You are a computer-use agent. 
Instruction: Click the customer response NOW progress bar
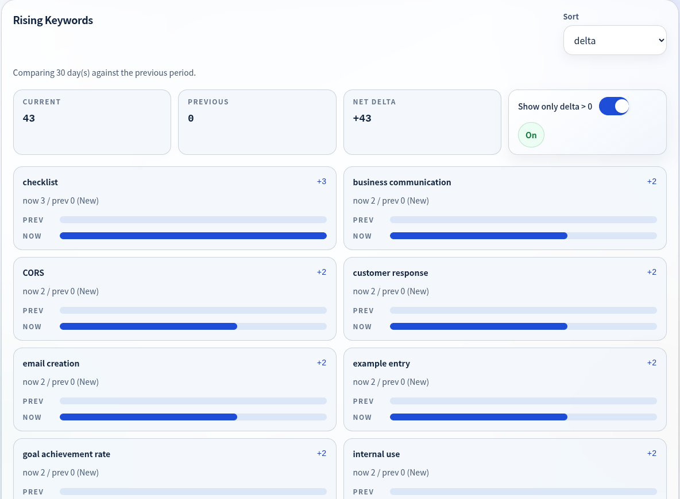click(523, 326)
